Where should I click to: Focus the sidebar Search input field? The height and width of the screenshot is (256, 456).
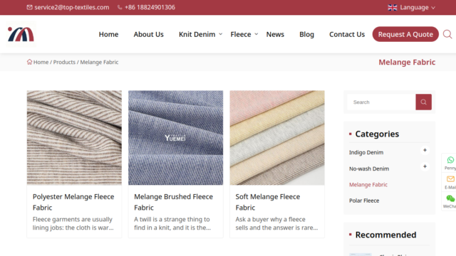[381, 102]
